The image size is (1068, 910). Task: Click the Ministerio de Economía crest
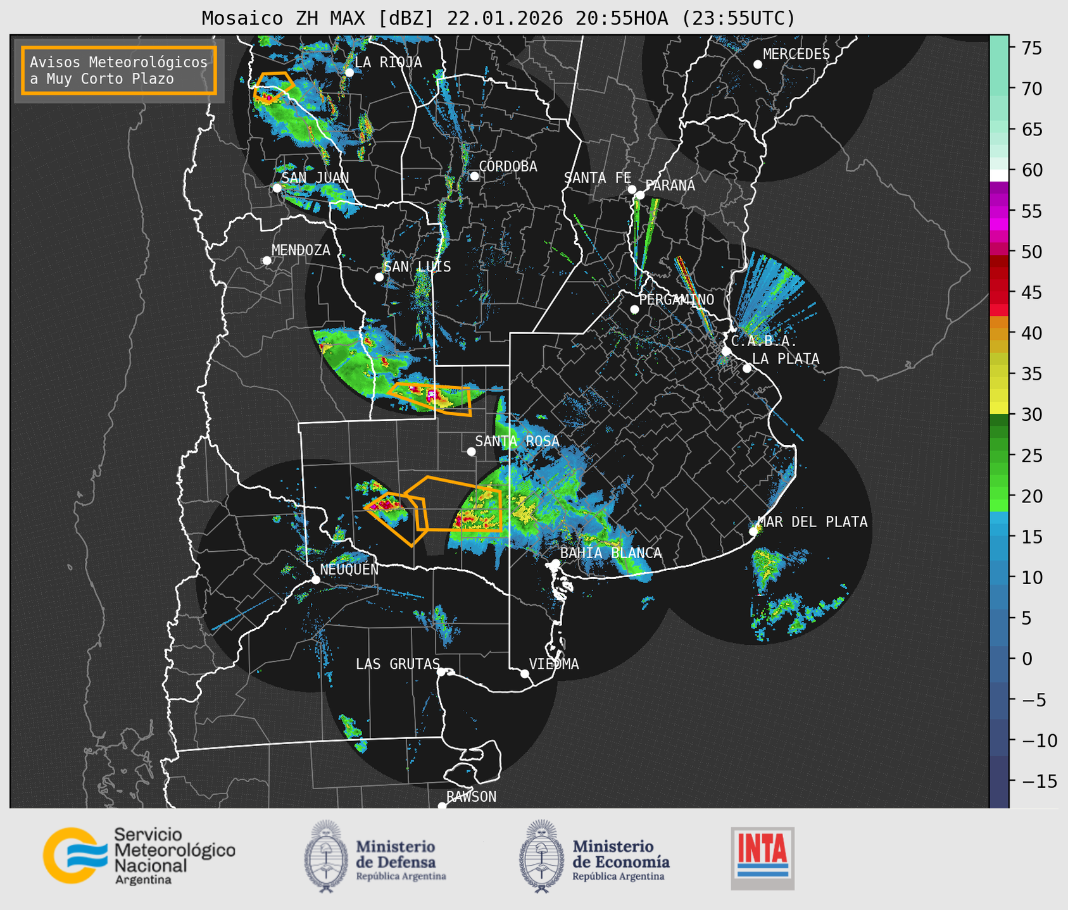(541, 856)
